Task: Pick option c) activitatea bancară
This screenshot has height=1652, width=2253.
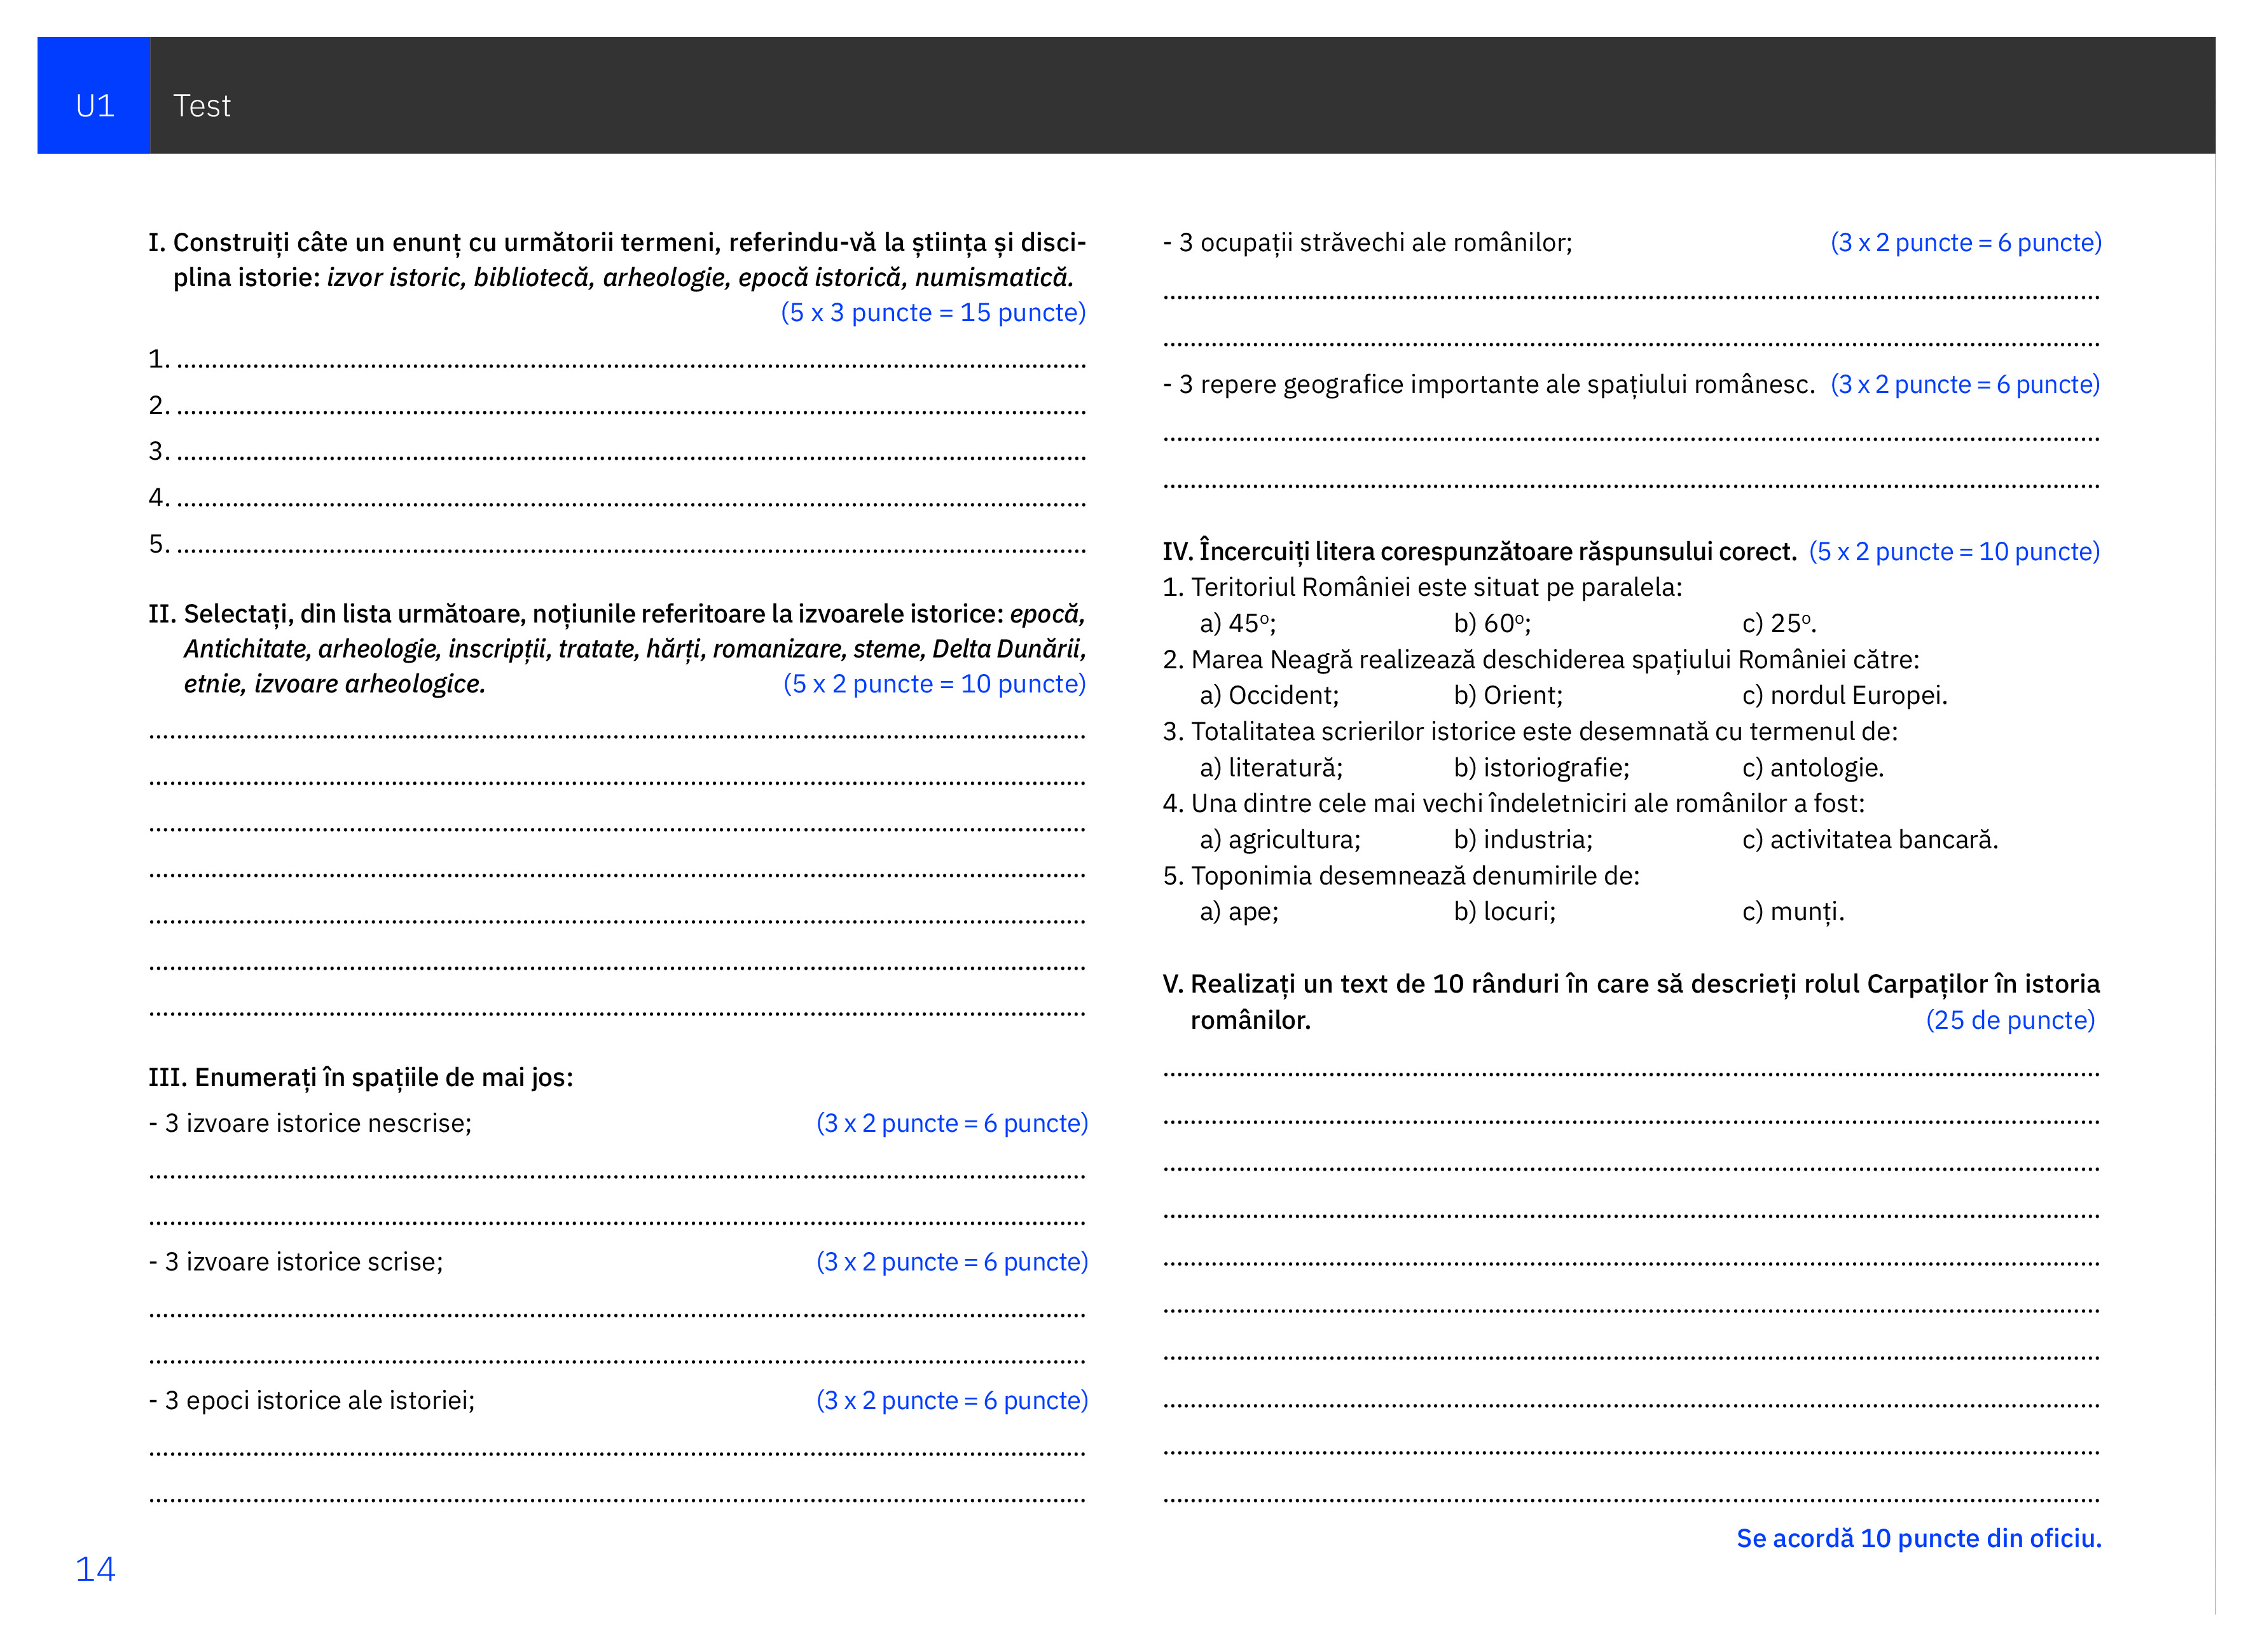Action: pyautogui.click(x=1870, y=840)
